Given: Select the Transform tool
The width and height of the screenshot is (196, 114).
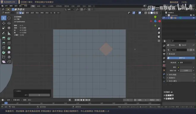Looking at the screenshot, I should click(x=9, y=28).
